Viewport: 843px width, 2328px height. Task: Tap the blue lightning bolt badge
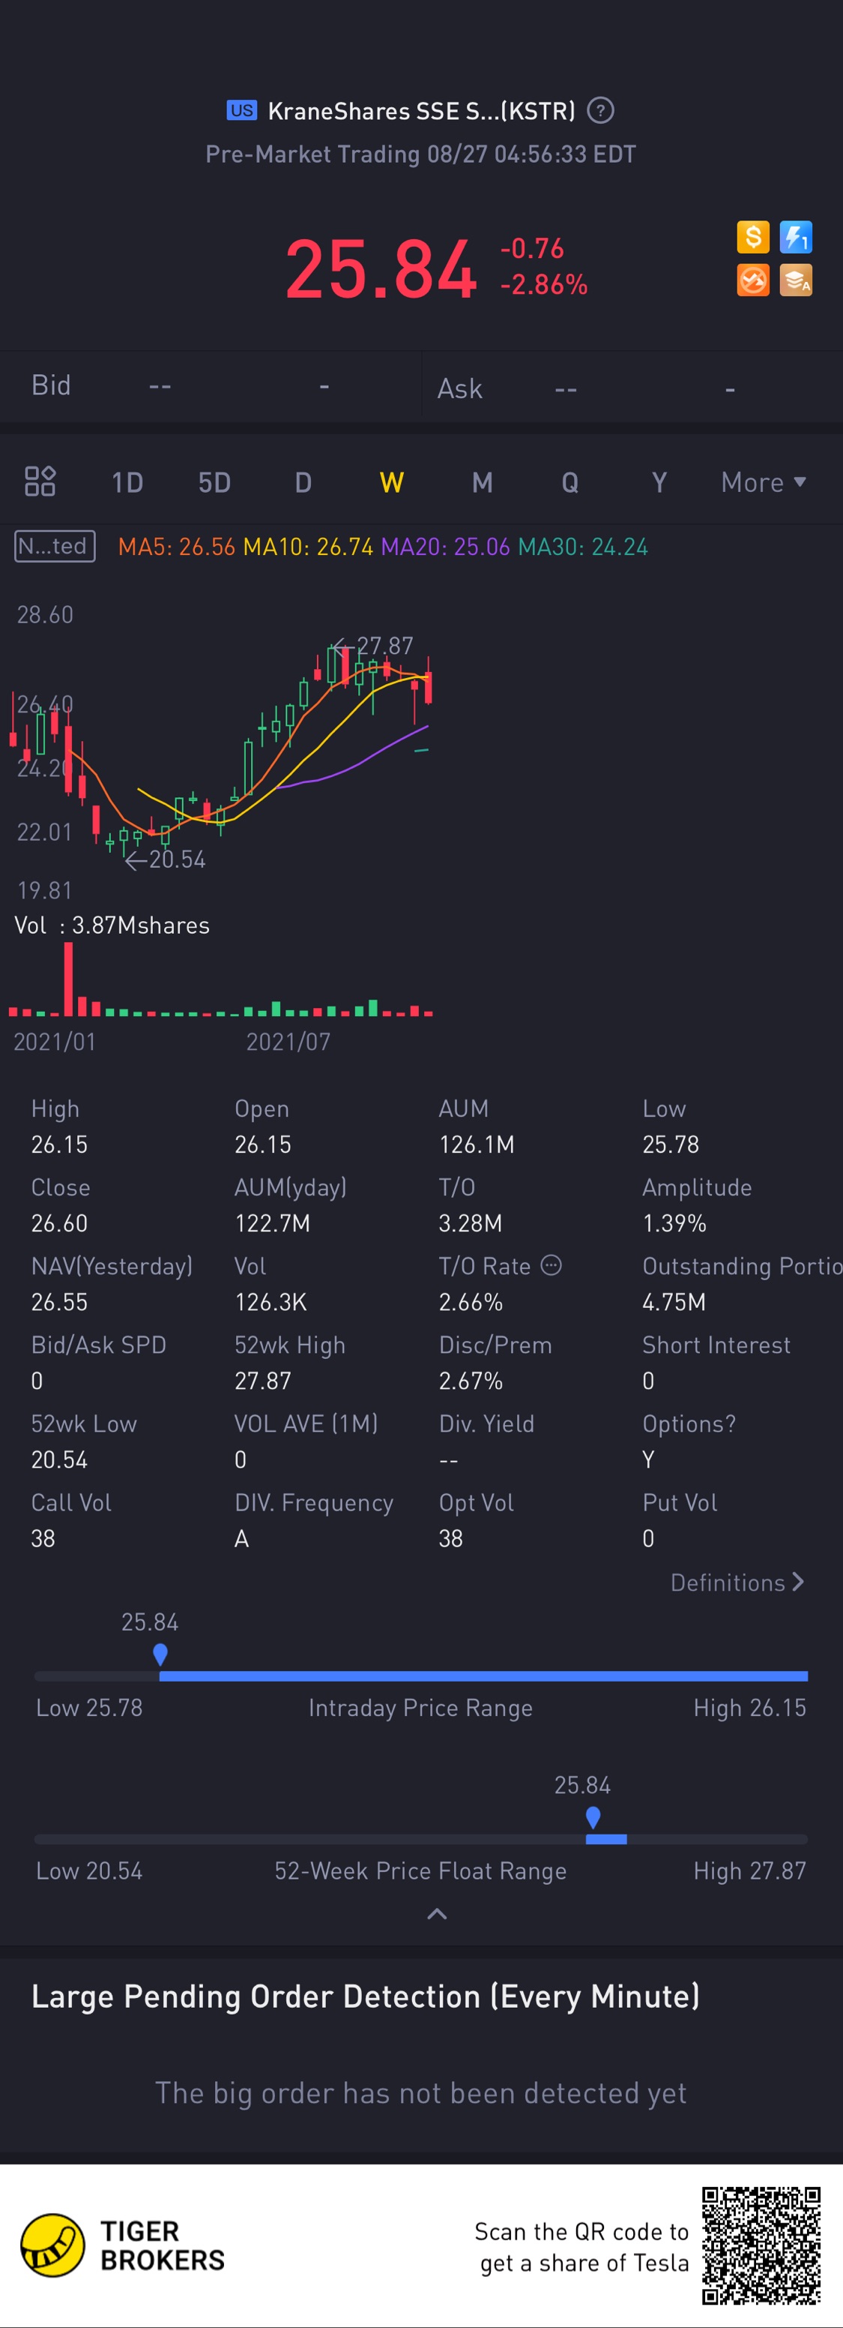795,238
